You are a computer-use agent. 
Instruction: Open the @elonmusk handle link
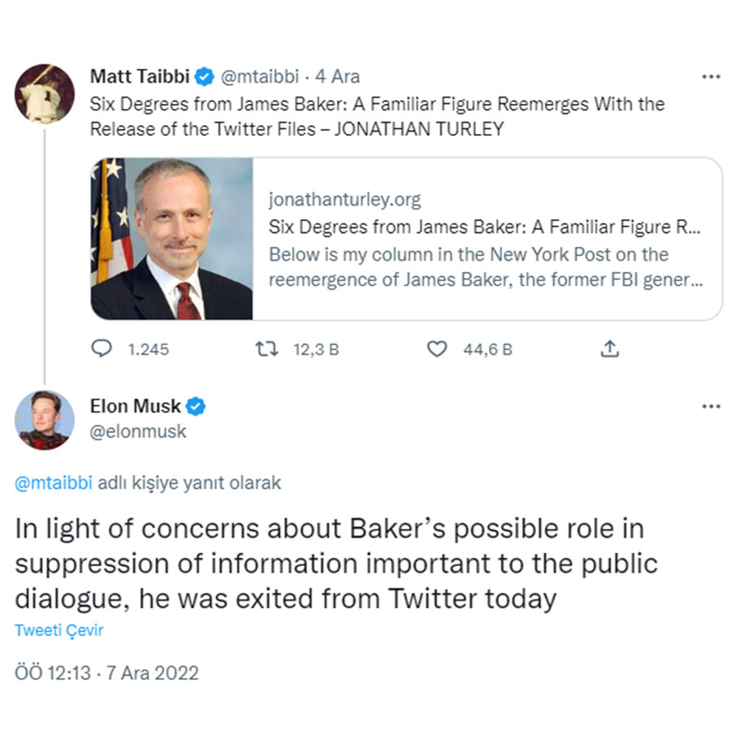pos(138,432)
